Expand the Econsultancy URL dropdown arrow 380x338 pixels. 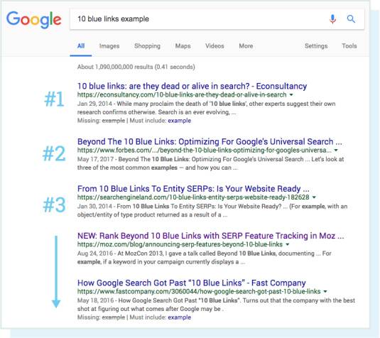pyautogui.click(x=291, y=94)
